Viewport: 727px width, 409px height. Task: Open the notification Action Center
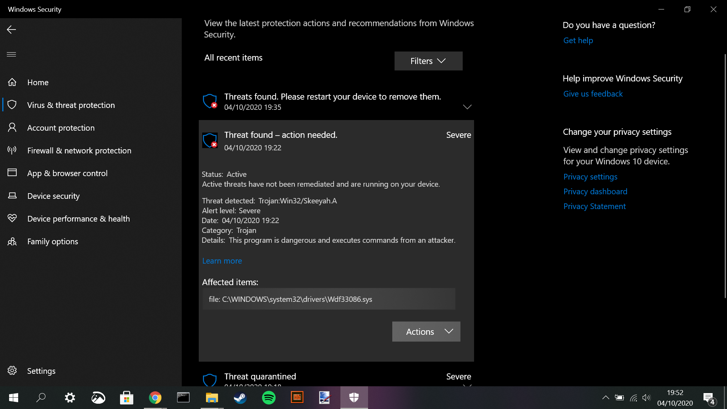[x=709, y=398]
